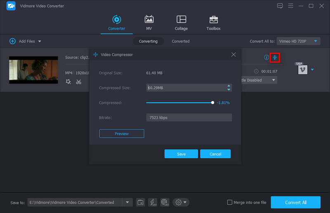The width and height of the screenshot is (330, 213).
Task: Click the Compressed ratio slider handle
Action: 213,103
